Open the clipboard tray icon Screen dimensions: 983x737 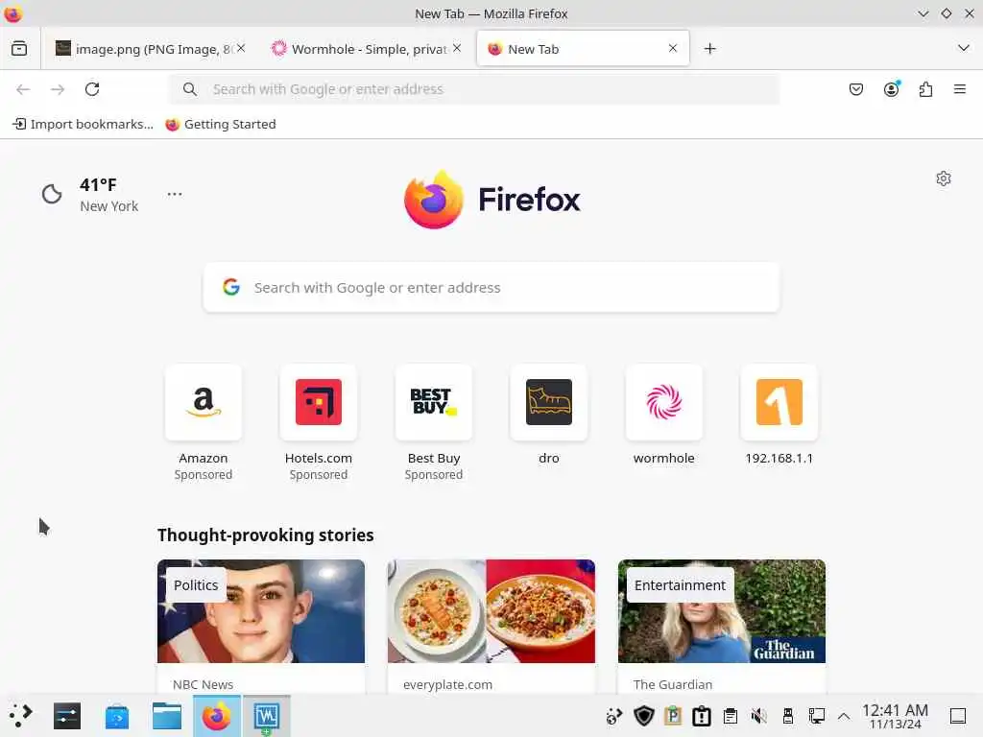[730, 716]
